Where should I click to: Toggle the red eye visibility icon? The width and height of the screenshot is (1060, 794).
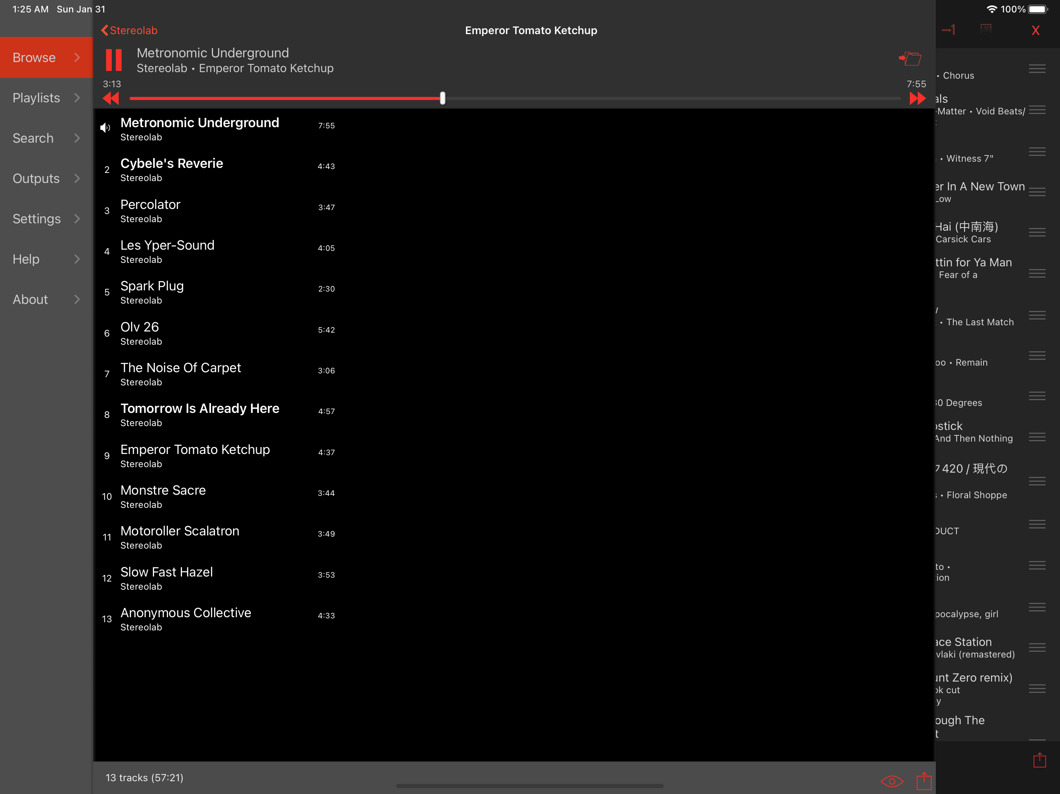click(892, 781)
